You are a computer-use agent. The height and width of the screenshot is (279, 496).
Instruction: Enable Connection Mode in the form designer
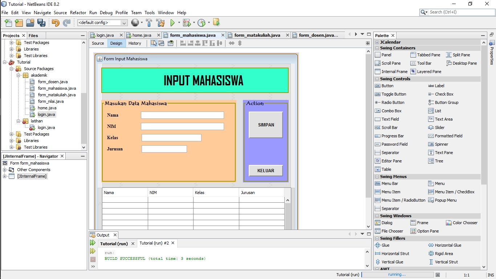tap(162, 43)
